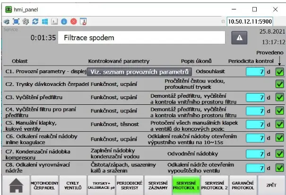The height and width of the screenshot is (195, 286).
Task: Switch to the Servisní protokol 2 tab
Action: coord(215,185)
